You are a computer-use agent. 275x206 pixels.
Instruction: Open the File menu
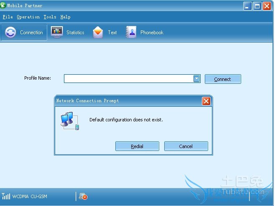[x=8, y=17]
